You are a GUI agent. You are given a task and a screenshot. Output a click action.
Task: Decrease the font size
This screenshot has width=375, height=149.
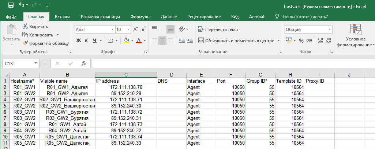pyautogui.click(x=143, y=30)
